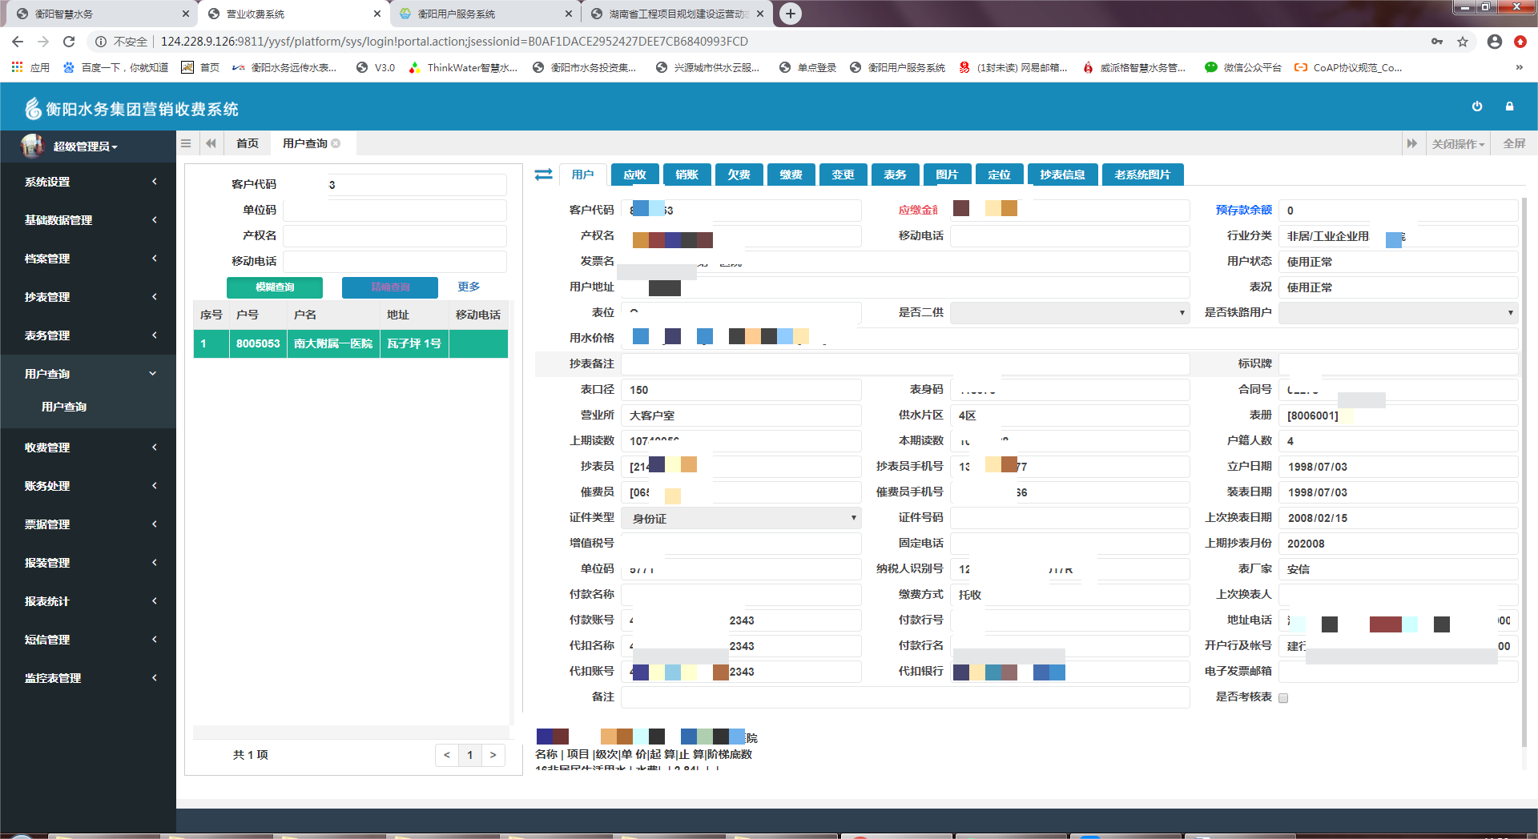Click the 模糊查询 search button

point(275,287)
